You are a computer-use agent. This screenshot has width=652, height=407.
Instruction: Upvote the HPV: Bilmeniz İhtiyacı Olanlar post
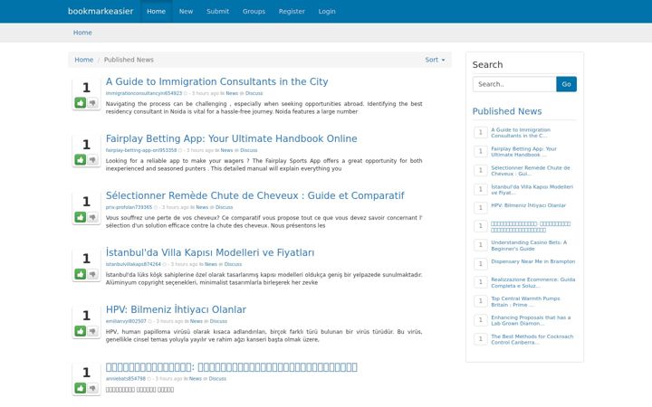81,331
